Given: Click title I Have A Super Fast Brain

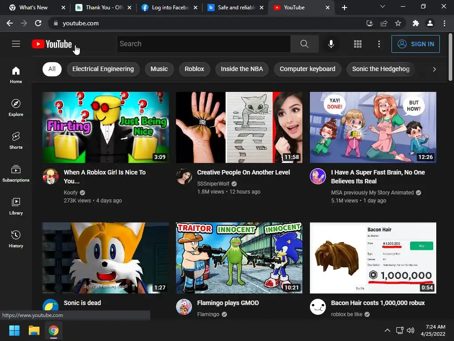Looking at the screenshot, I should pos(378,177).
